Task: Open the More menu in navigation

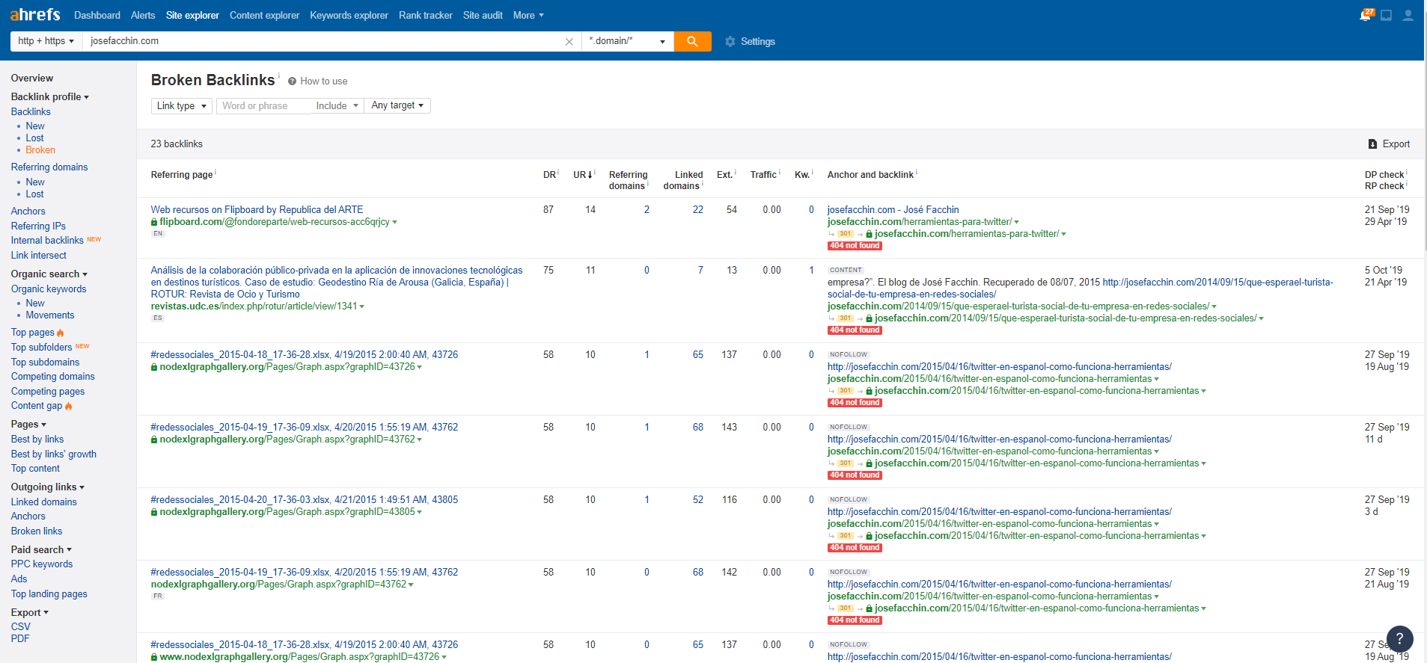Action: (x=528, y=15)
